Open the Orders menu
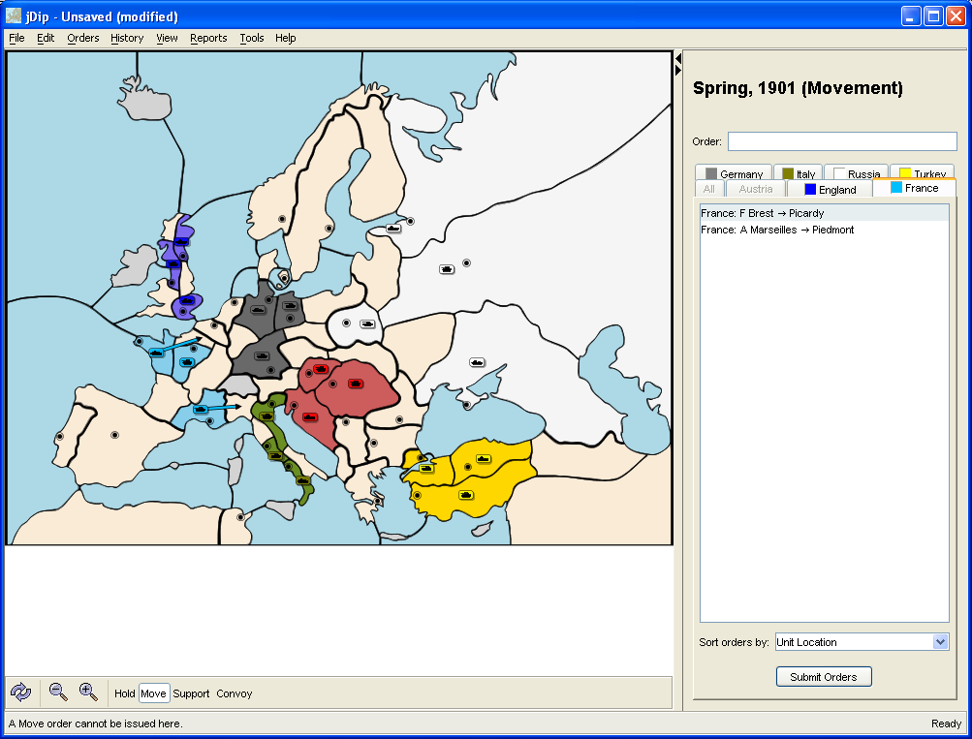 [x=83, y=38]
